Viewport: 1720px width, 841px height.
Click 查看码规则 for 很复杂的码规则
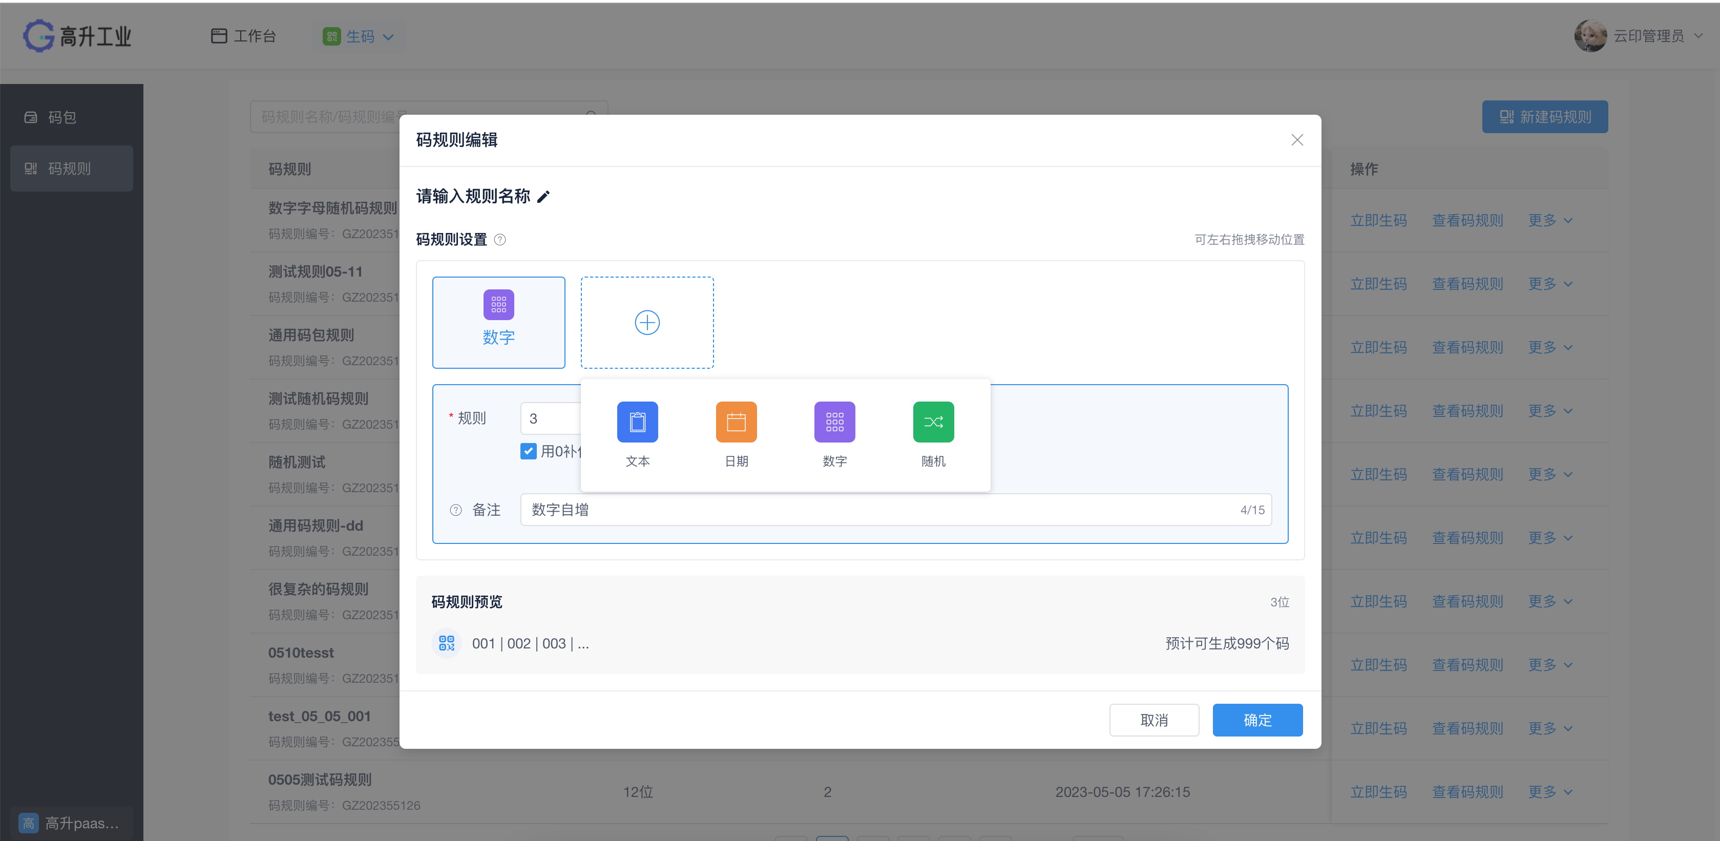coord(1467,601)
